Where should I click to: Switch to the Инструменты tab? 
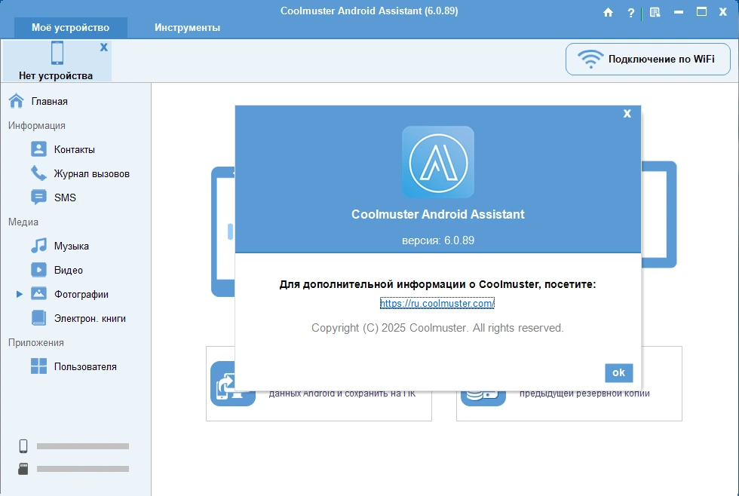188,27
